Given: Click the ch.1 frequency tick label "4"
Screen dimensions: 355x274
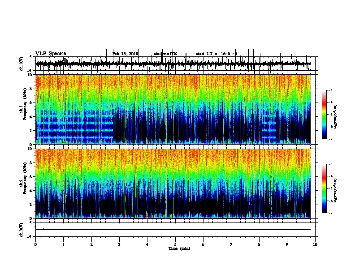Looking at the screenshot, I should point(31,117).
